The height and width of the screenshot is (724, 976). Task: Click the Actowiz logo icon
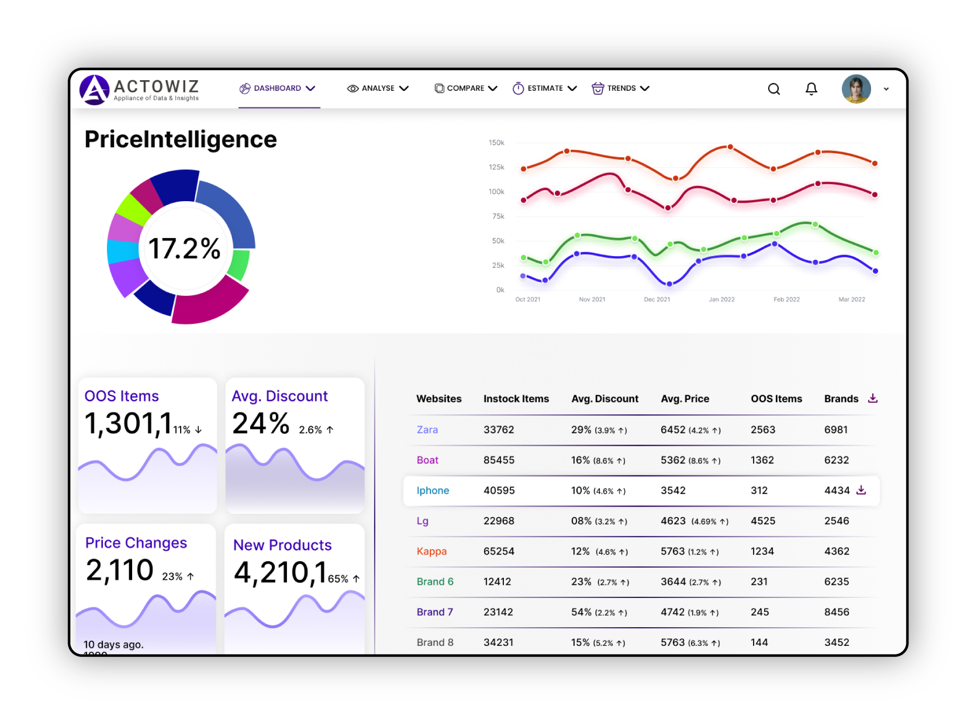(x=94, y=90)
